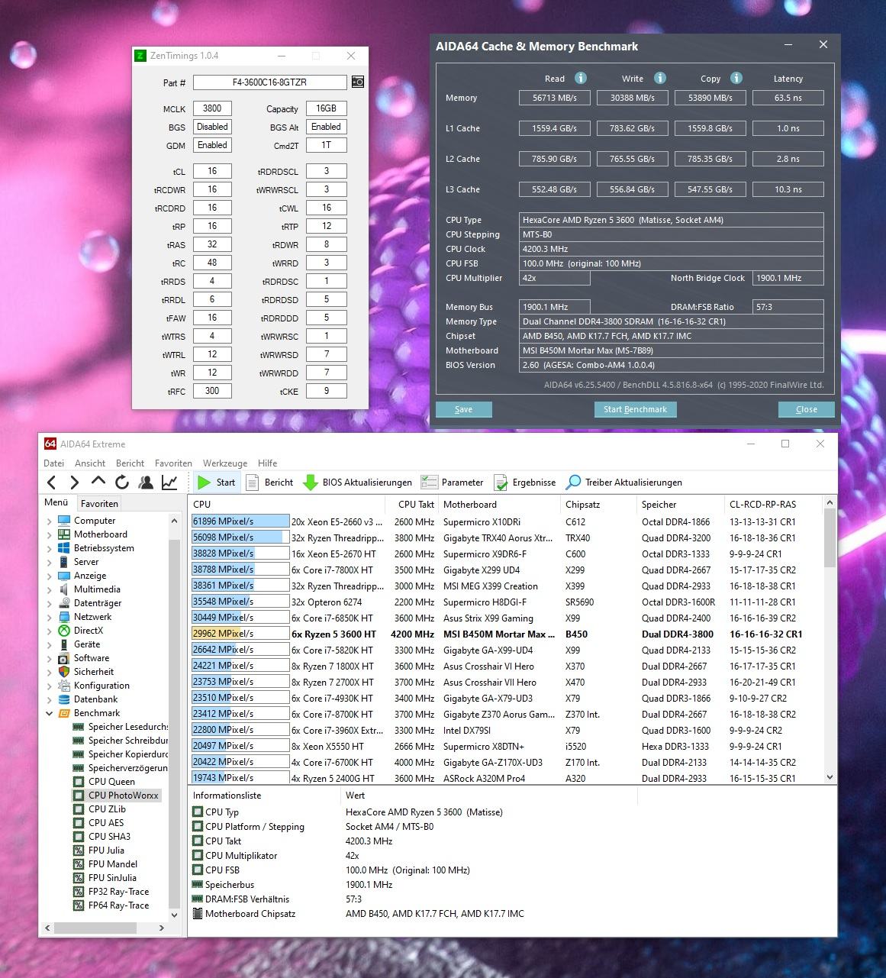Screen dimensions: 886x978
Task: Click BIOS Aktualisierungen in toolbar
Action: click(357, 482)
